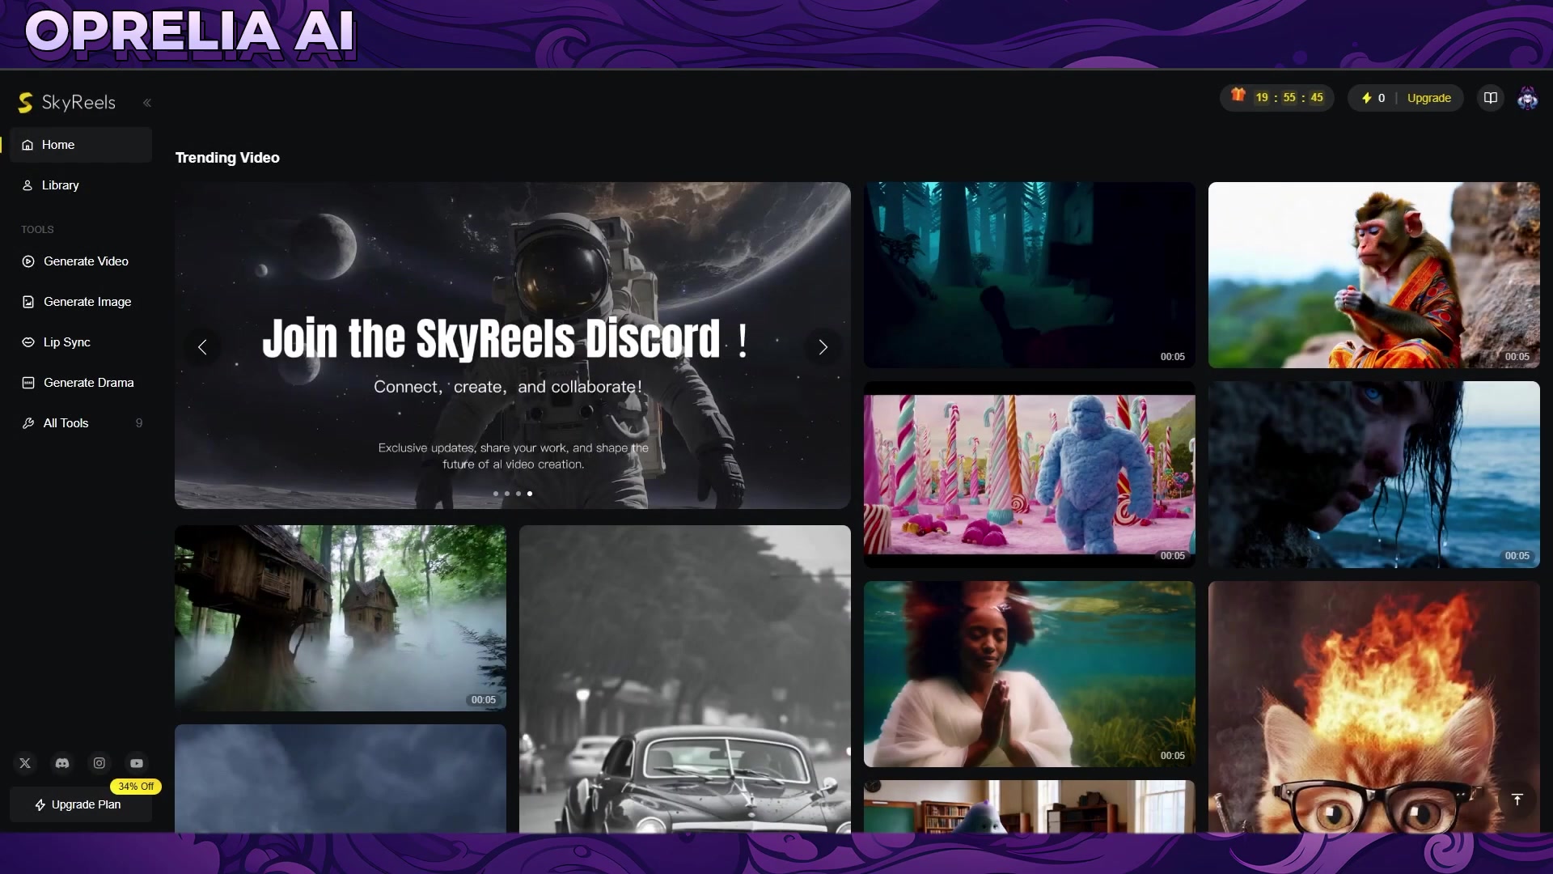Go to previous banner slide
This screenshot has height=874, width=1553.
(x=202, y=347)
